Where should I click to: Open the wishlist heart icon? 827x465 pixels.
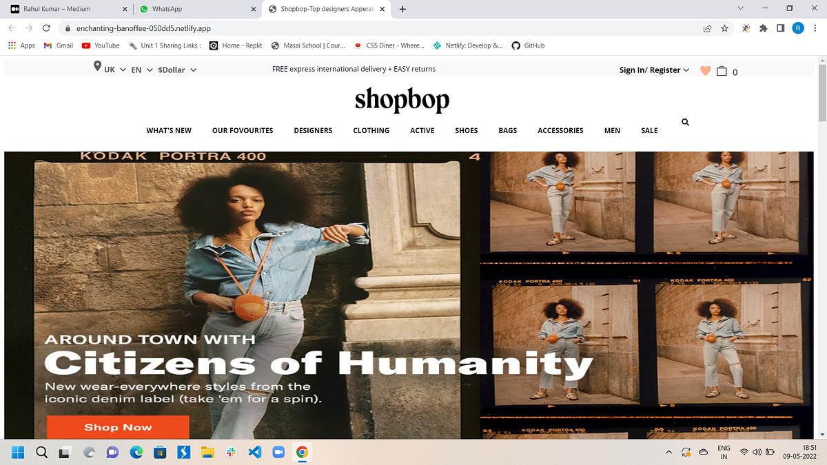[705, 70]
